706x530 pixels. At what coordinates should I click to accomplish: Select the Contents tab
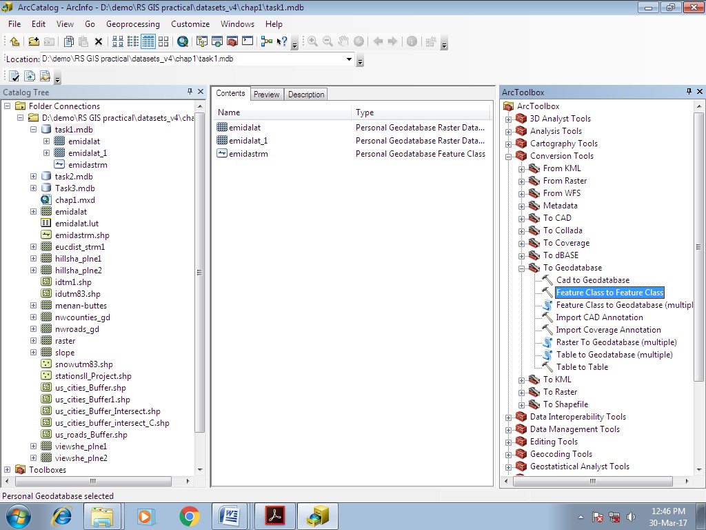click(x=230, y=93)
